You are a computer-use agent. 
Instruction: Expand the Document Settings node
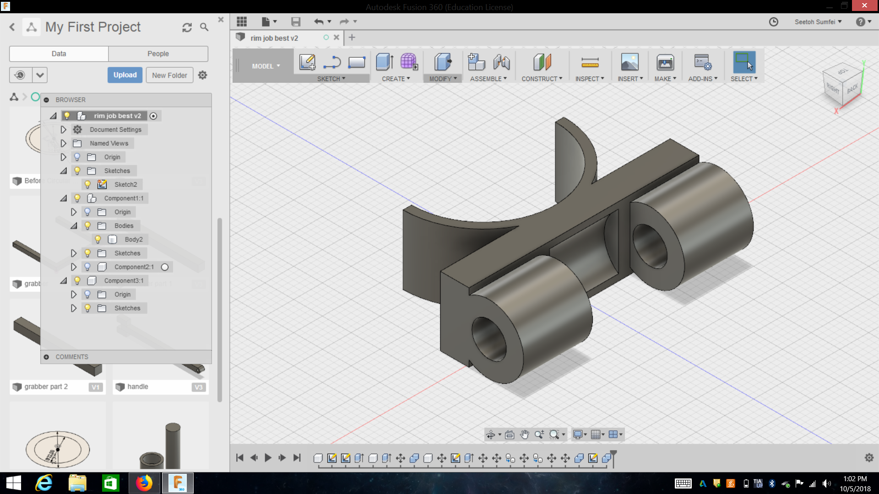[x=63, y=129]
